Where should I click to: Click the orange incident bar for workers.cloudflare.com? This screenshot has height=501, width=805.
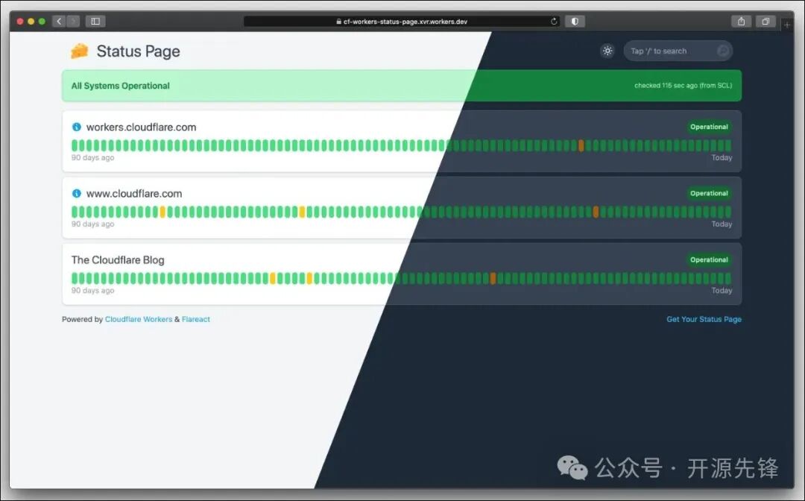point(581,145)
